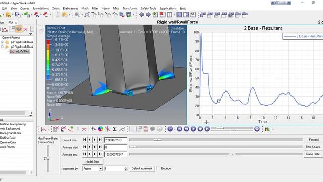Click the increment value stepper arrows
Screen dimensions: 323x182
click(126, 169)
